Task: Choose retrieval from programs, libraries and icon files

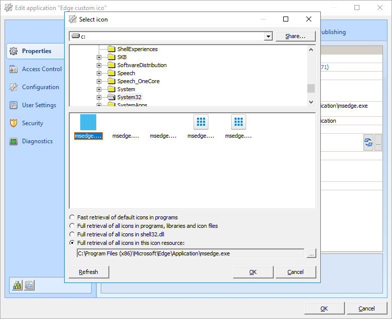Action: [x=73, y=226]
